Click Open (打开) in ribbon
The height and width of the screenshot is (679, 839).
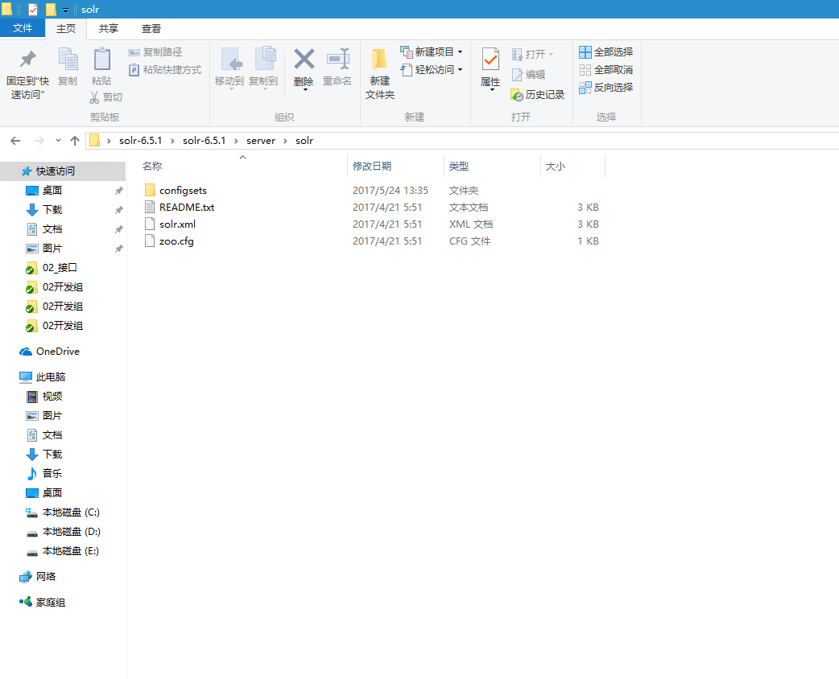click(x=532, y=54)
